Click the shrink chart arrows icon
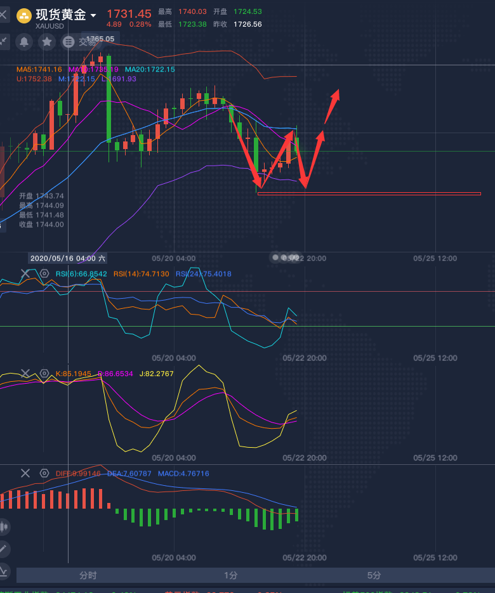Screen dimensions: 495x593 pyautogui.click(x=4, y=42)
